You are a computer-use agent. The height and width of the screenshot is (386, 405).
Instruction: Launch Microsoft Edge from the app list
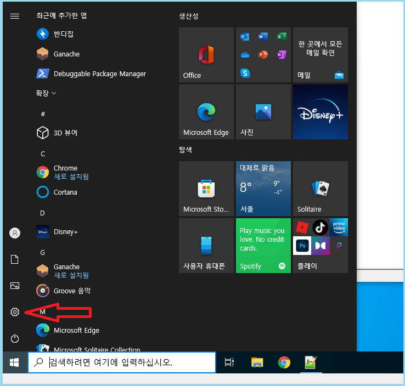67,330
